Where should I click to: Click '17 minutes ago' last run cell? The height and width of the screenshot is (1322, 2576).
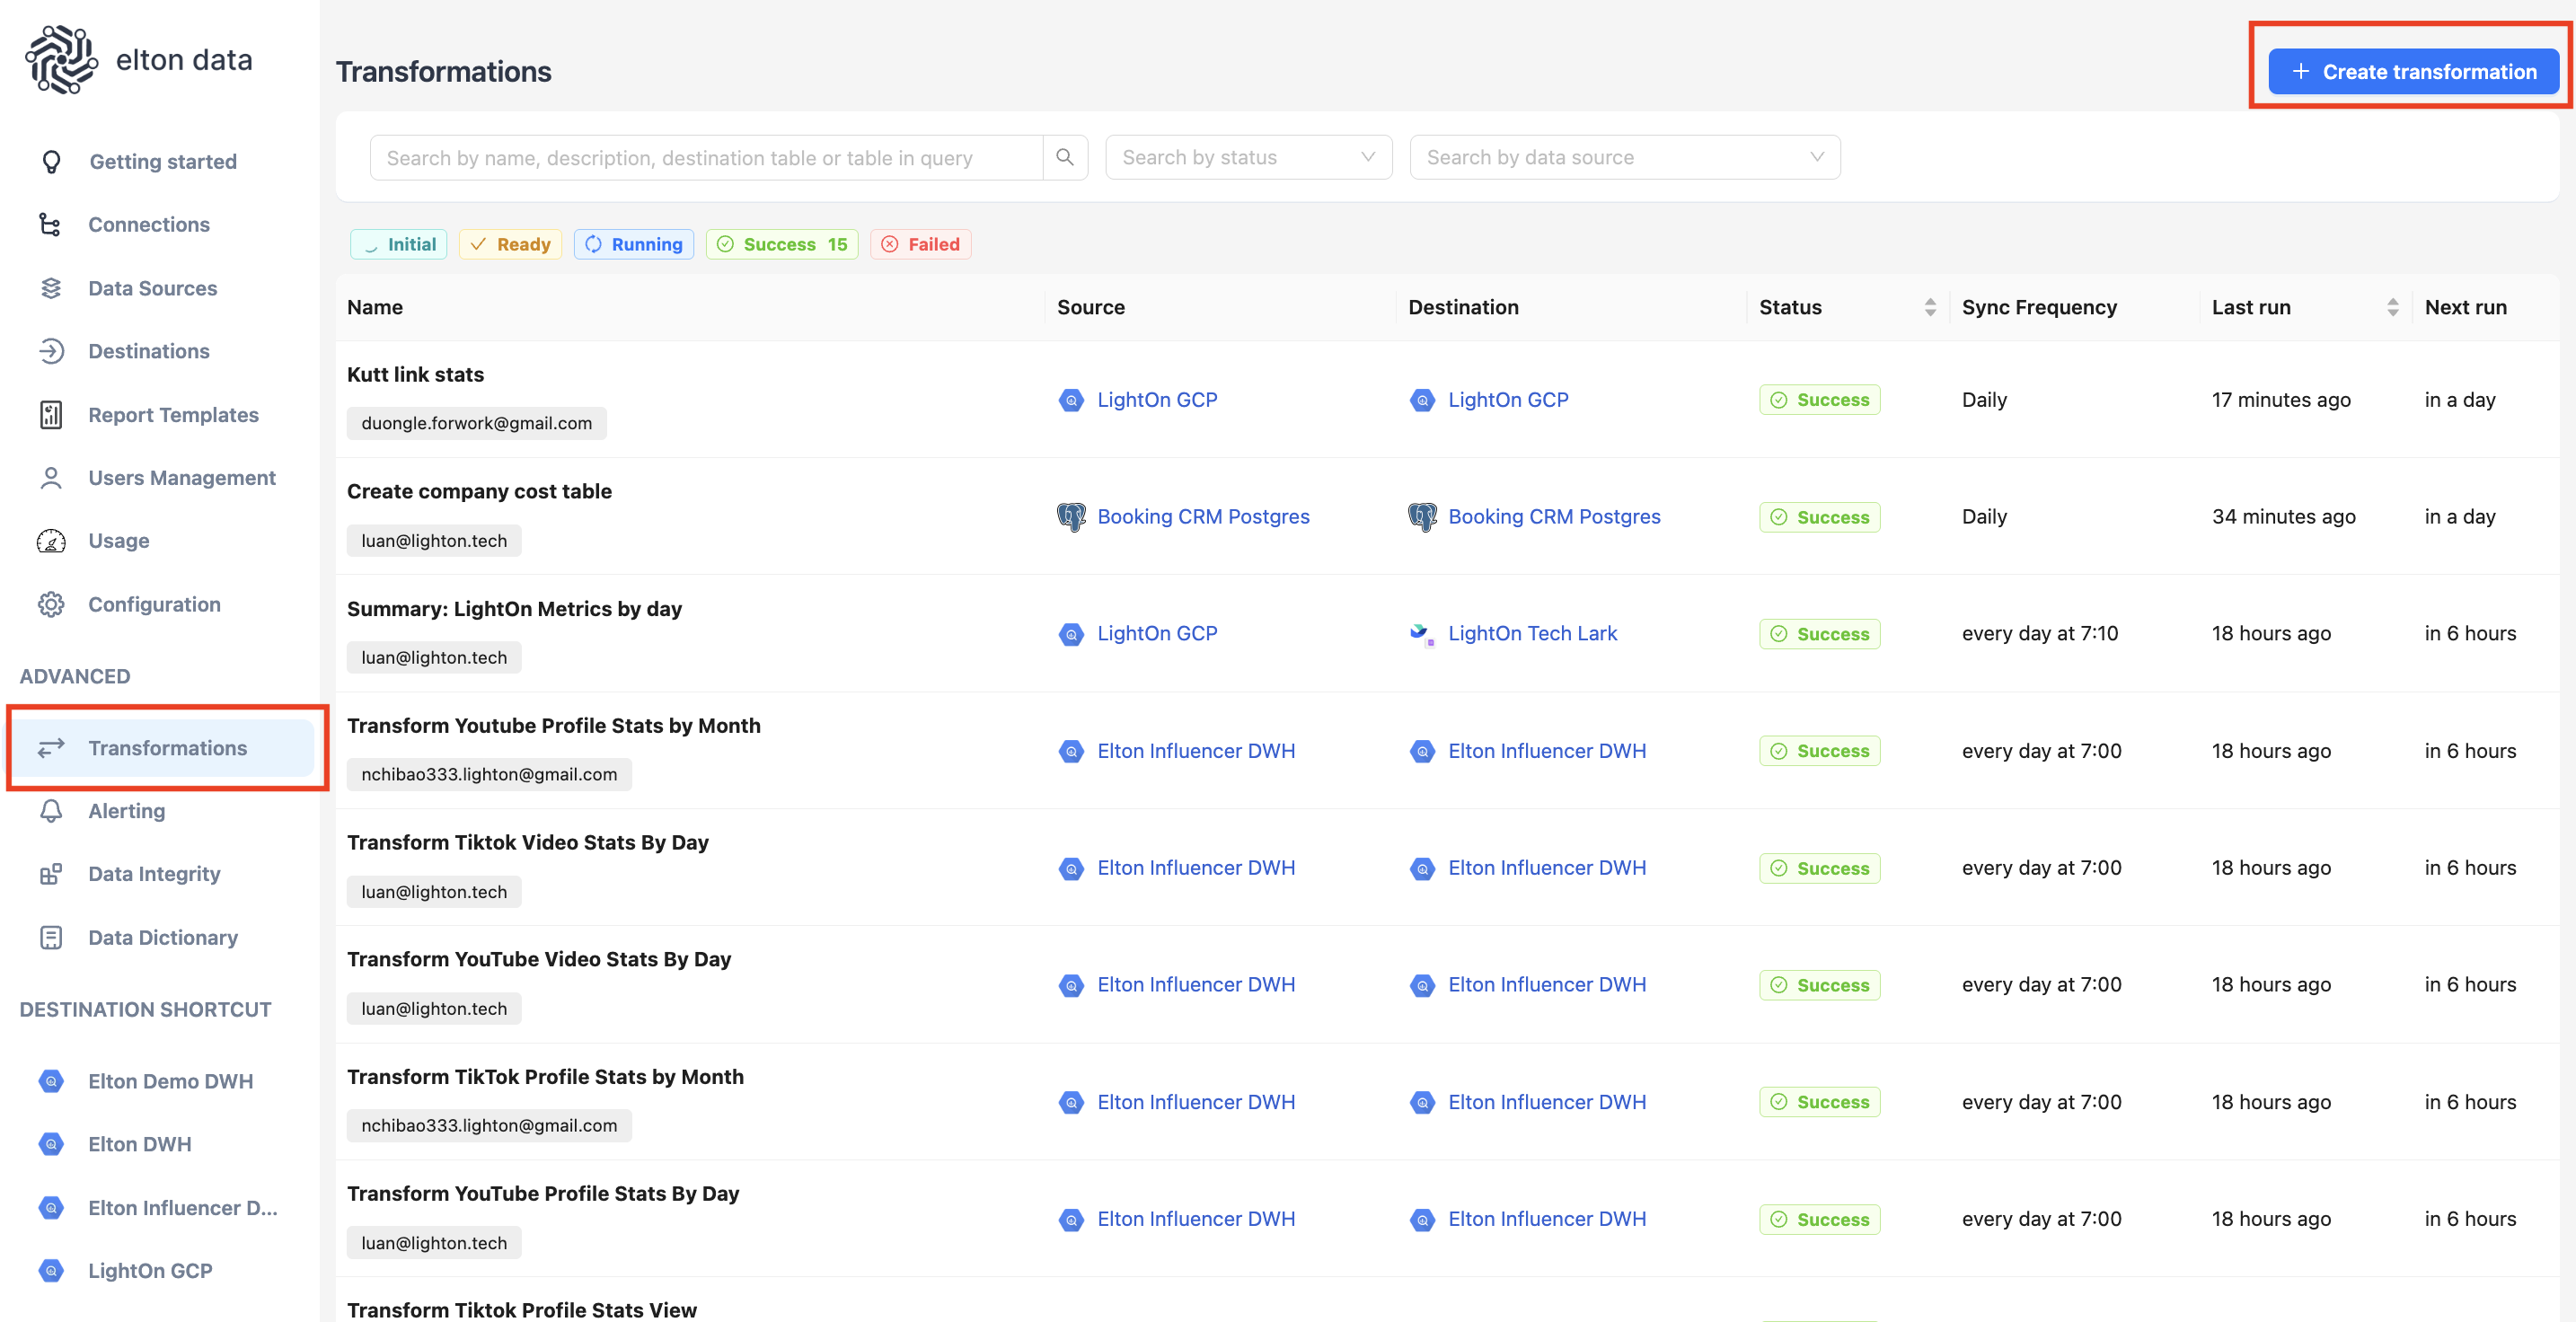(x=2281, y=400)
